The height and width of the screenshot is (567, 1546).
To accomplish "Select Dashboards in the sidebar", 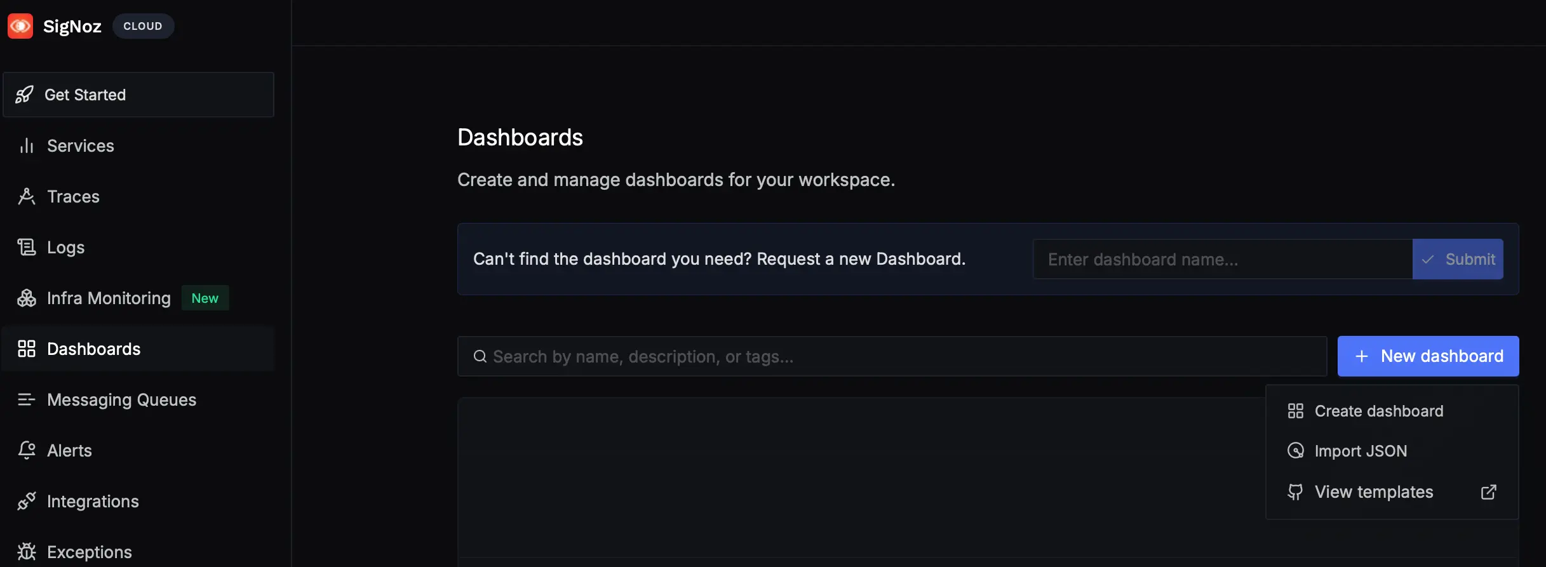I will (x=138, y=349).
